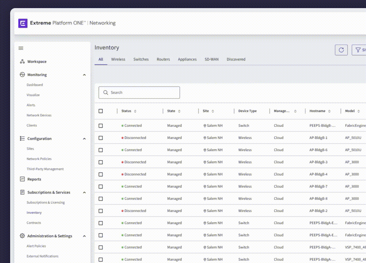The image size is (366, 263).
Task: Click the green status dot for AP-BldgB-7
Action: point(122,186)
